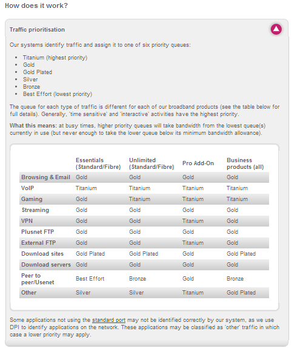Select the Browsing & Email row label

click(45, 177)
